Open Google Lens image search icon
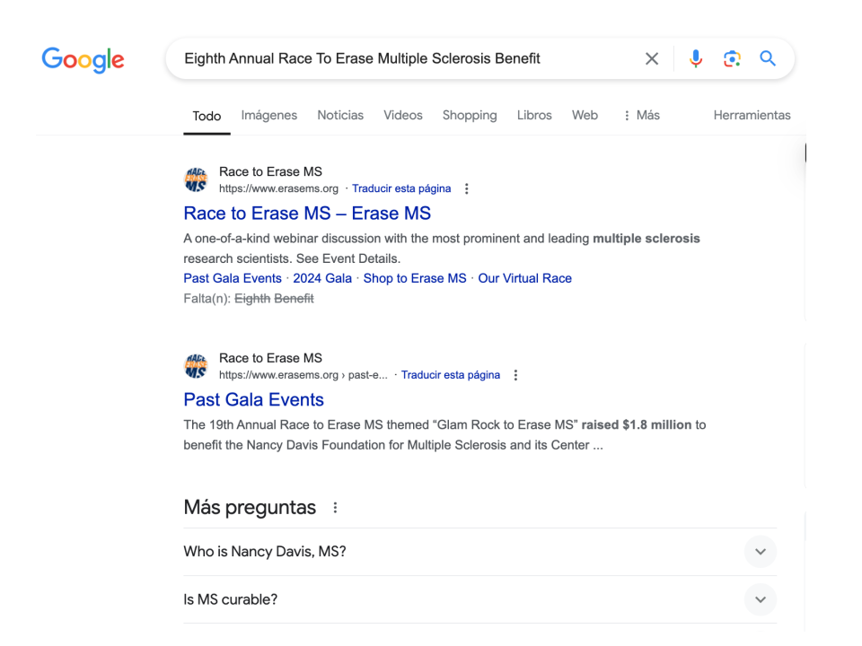 pos(731,59)
